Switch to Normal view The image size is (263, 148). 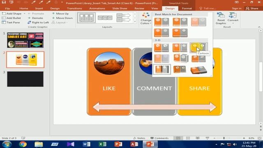(178, 138)
